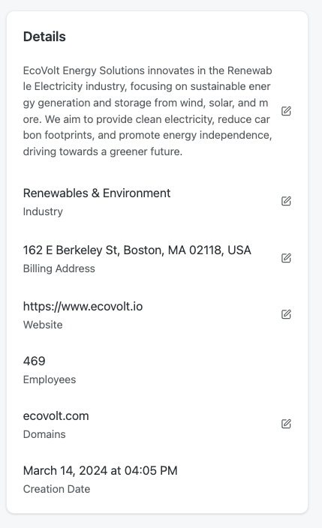Click the edit icon beside Industry
The image size is (322, 528).
(x=286, y=201)
